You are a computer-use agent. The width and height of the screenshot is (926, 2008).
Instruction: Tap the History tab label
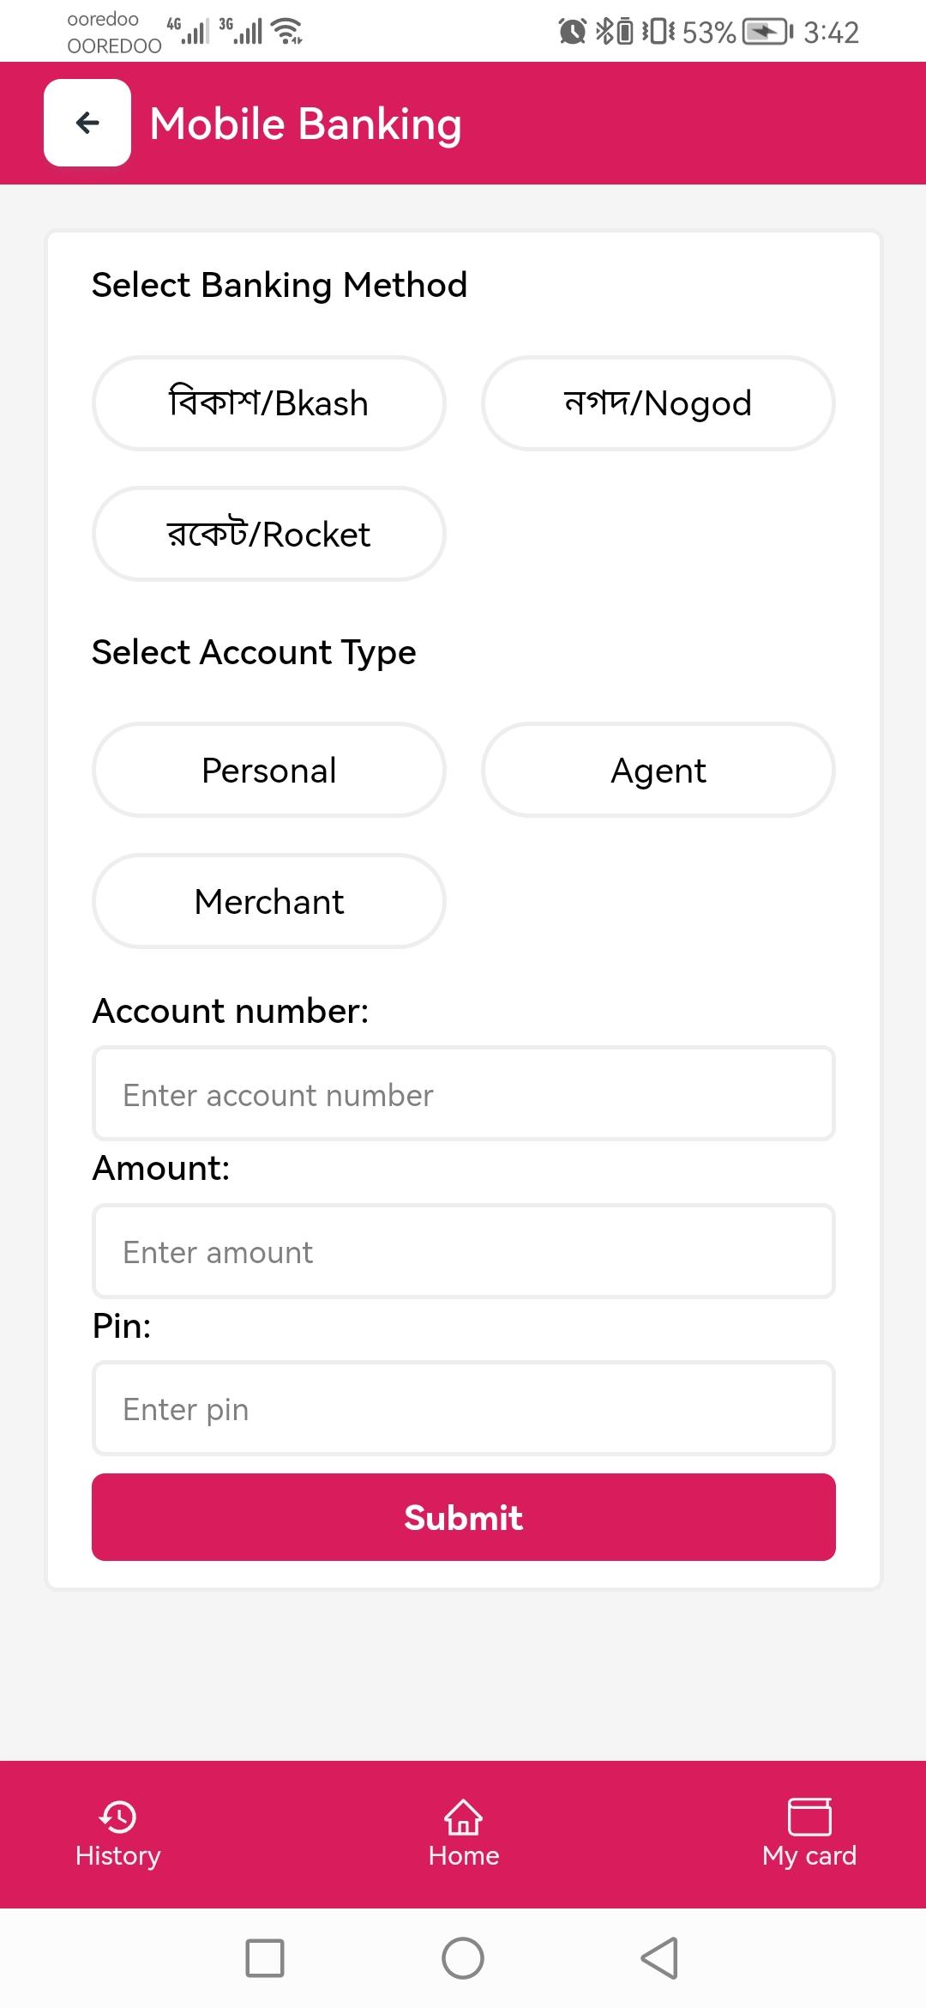tap(118, 1856)
